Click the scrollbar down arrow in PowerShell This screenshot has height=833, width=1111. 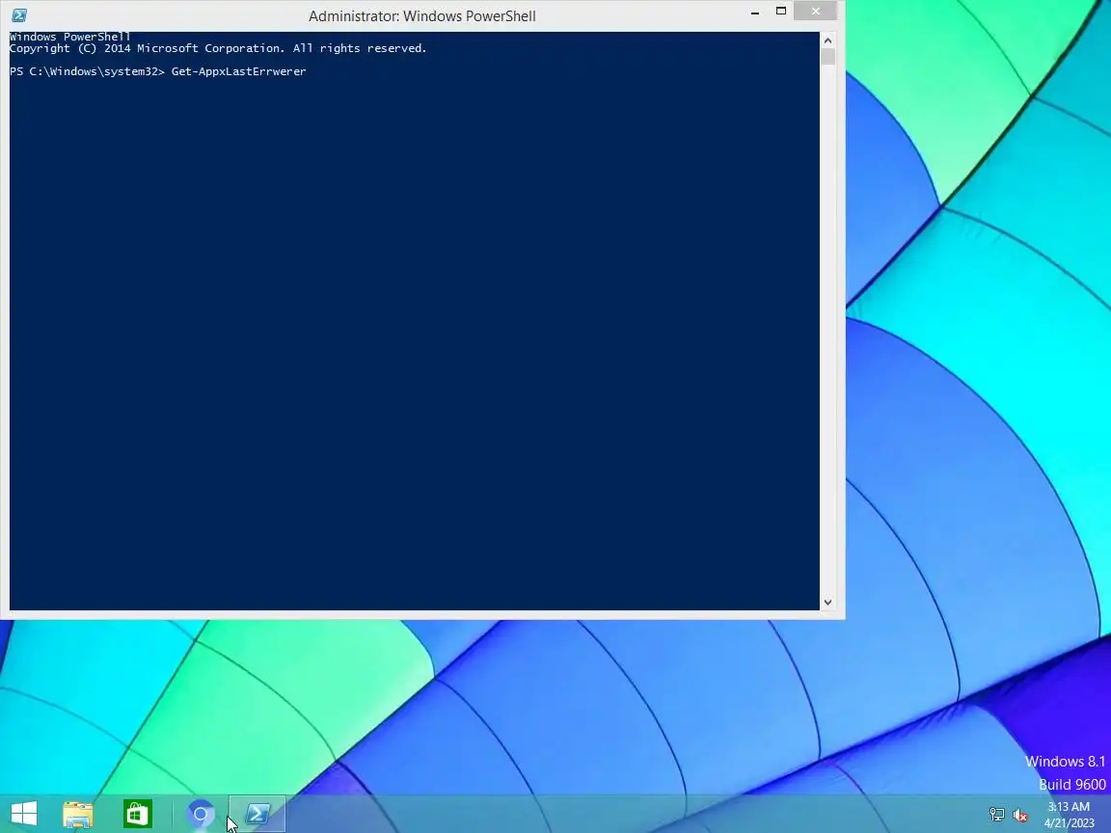[827, 602]
